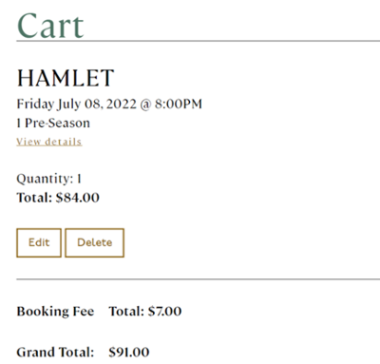Click the divider line under the Cart heading
The width and height of the screenshot is (380, 364).
point(199,41)
